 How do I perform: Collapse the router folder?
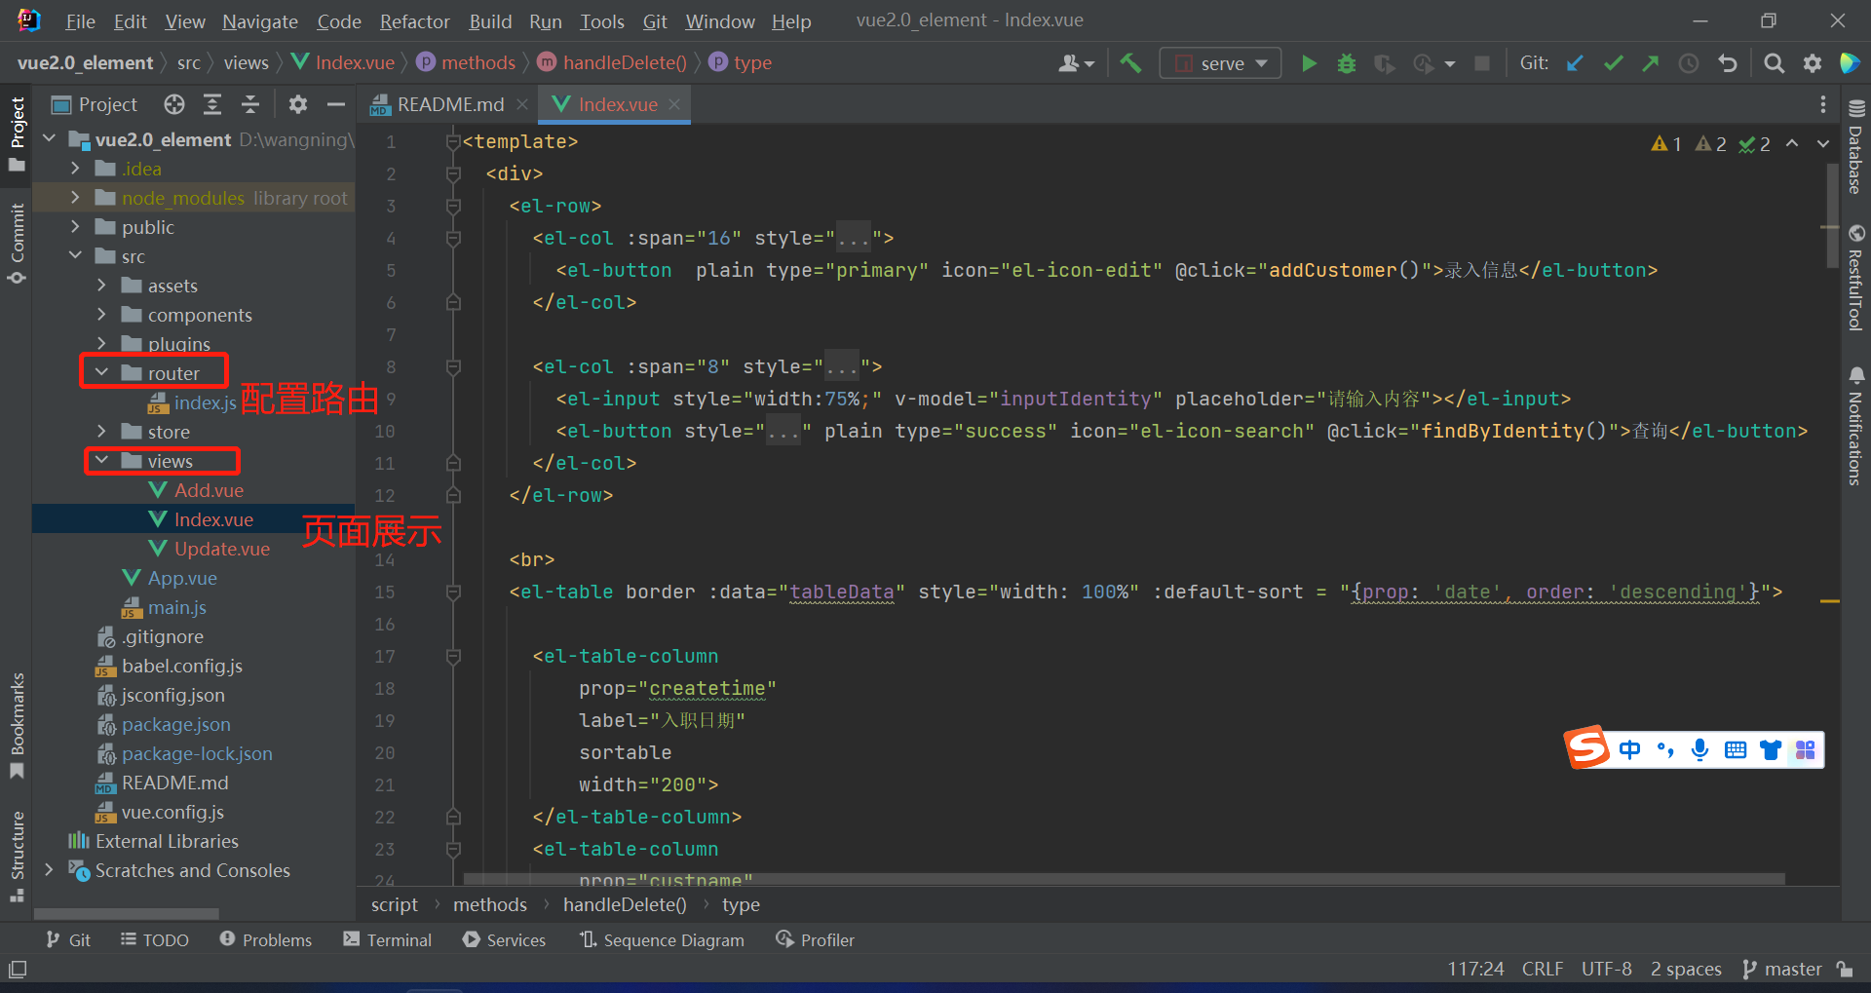[x=102, y=373]
